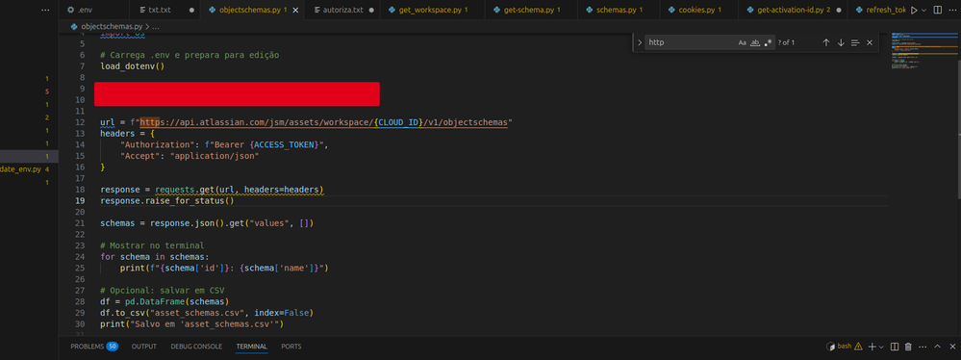Toggle Use Regular Expression in find widget
This screenshot has width=961, height=360.
click(x=768, y=42)
